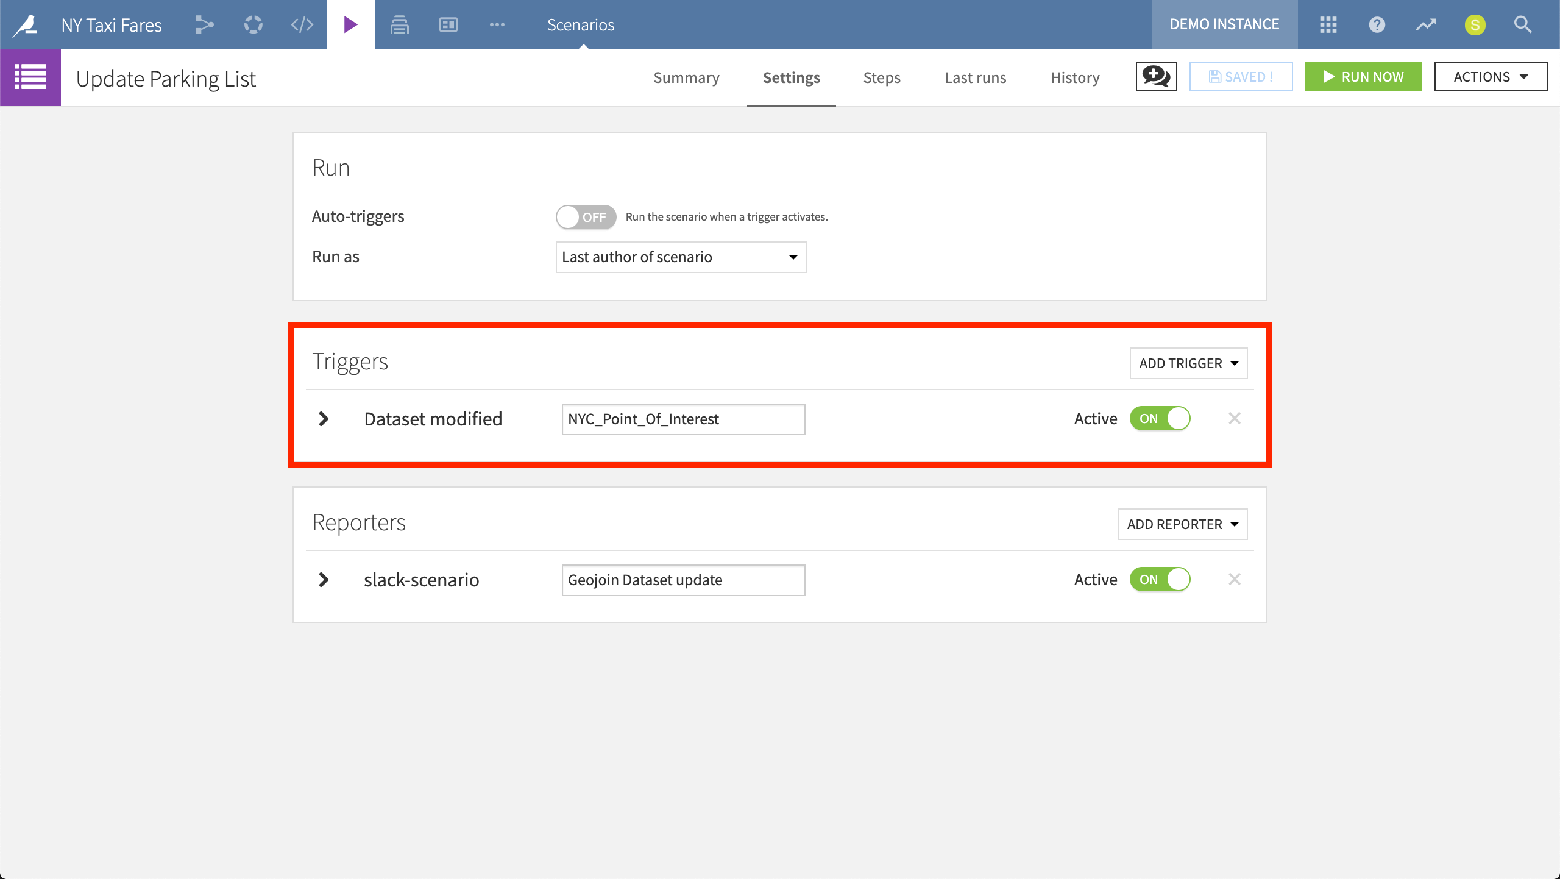Remove the slack-scenario reporter
Image resolution: width=1560 pixels, height=879 pixels.
tap(1235, 580)
